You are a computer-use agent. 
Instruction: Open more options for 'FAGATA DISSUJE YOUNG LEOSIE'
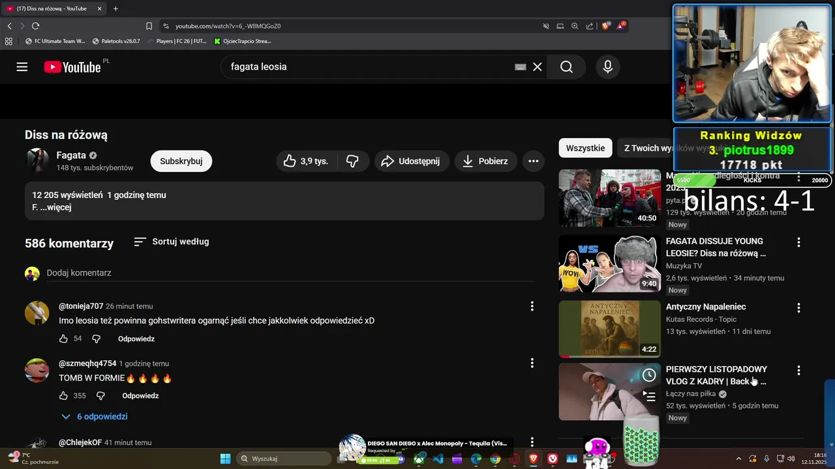798,242
